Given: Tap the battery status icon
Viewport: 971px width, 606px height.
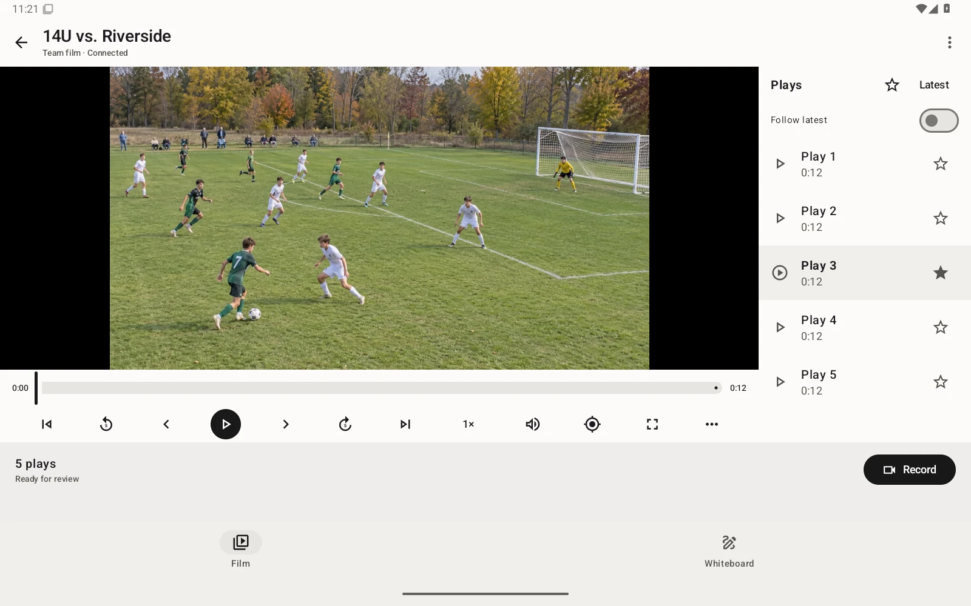Looking at the screenshot, I should tap(947, 8).
